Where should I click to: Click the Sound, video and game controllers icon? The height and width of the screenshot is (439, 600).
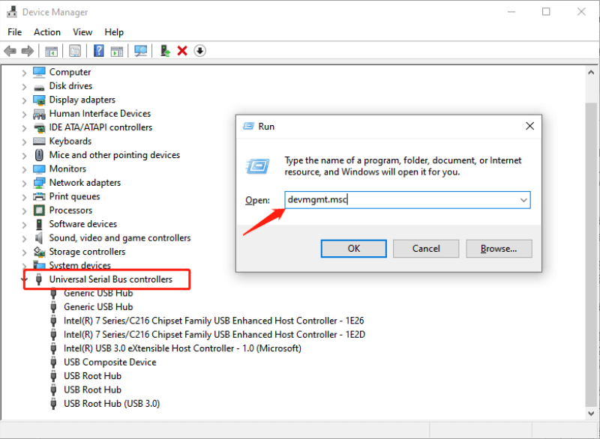click(x=39, y=238)
